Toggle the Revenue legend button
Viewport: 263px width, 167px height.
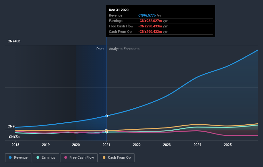point(18,158)
